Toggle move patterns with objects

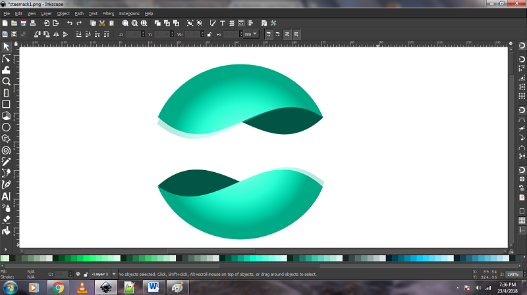[x=296, y=34]
